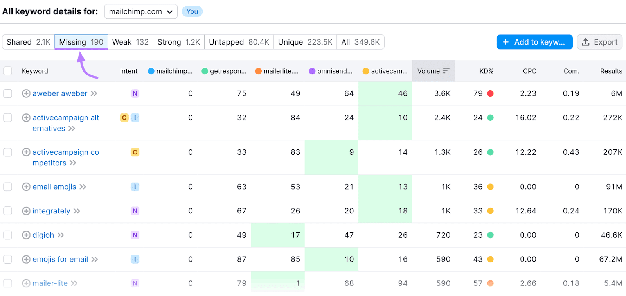This screenshot has width=626, height=296.
Task: Click the KD% column header
Action: [x=486, y=71]
